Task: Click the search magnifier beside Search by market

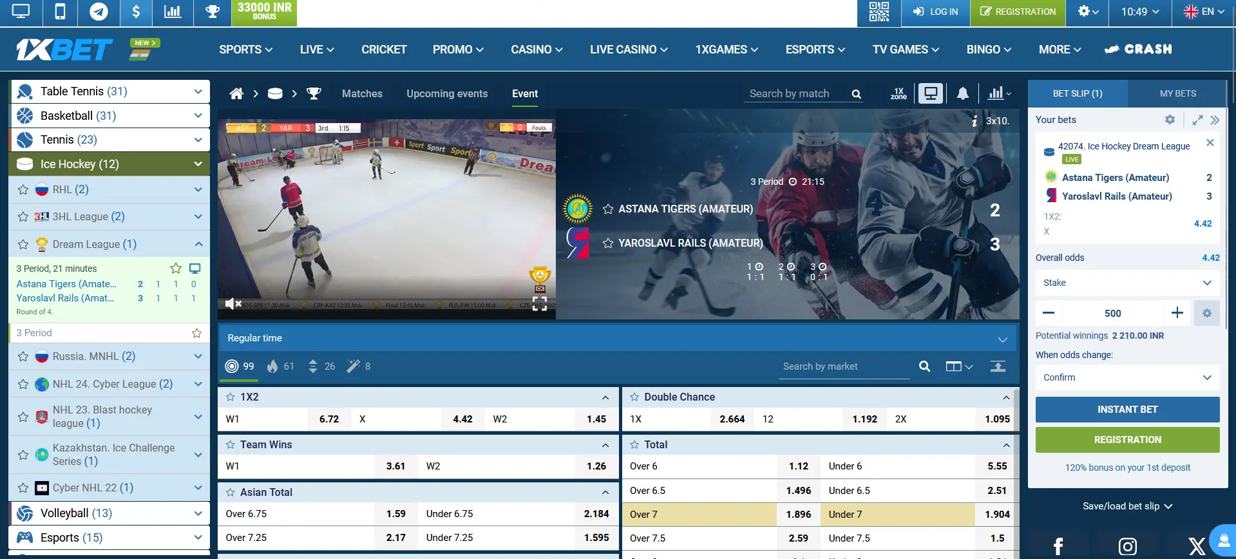Action: [x=924, y=366]
